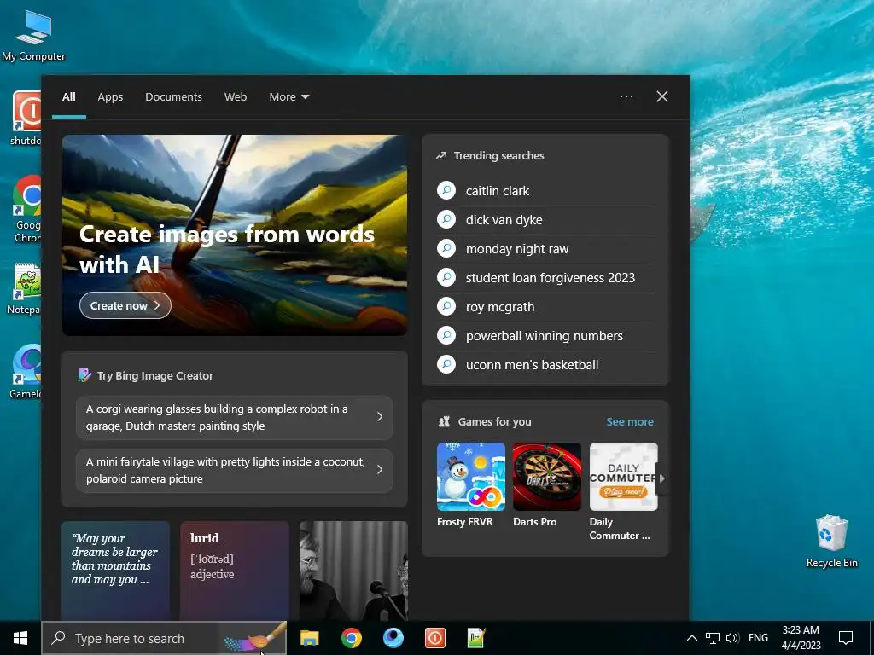Open the network status tray icon
Image resolution: width=874 pixels, height=655 pixels.
[x=713, y=638]
